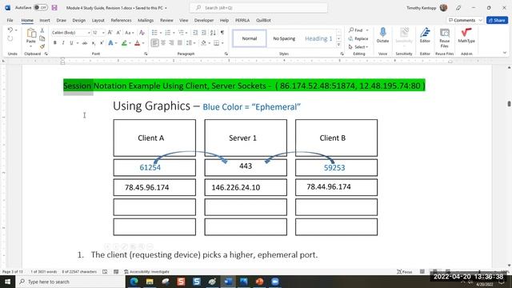The image size is (512, 288).
Task: Open font color dropdown arrow
Action: pos(143,42)
